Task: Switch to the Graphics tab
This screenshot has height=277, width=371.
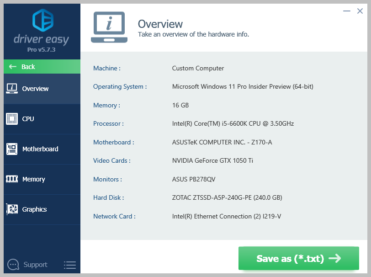Action: click(42, 209)
